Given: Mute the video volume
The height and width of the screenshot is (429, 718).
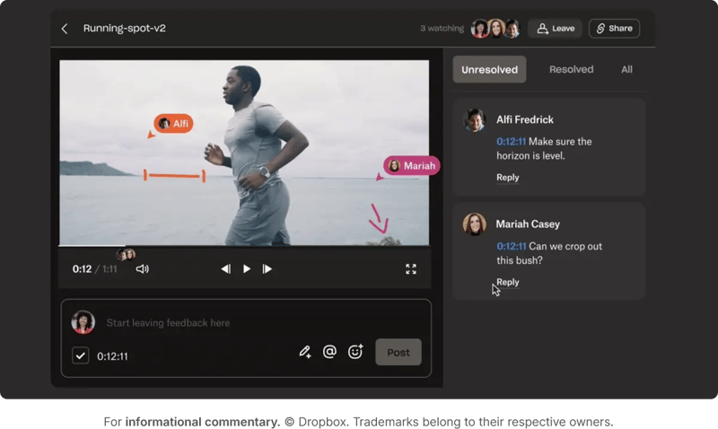Looking at the screenshot, I should click(143, 268).
